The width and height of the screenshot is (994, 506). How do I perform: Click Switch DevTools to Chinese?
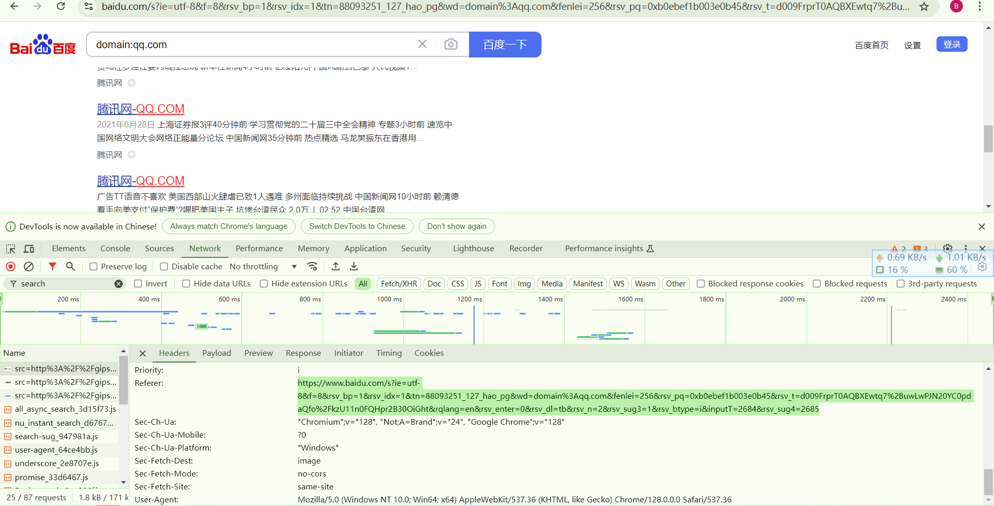pyautogui.click(x=357, y=226)
